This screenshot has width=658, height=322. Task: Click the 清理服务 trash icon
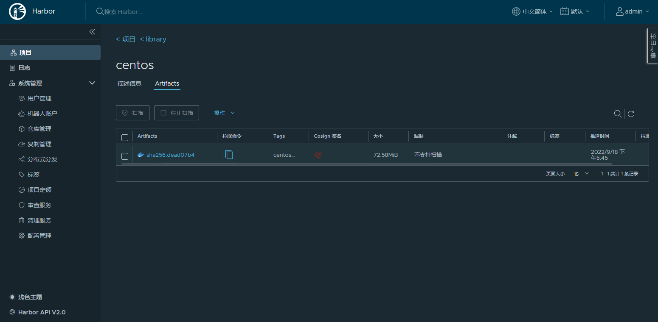[22, 220]
